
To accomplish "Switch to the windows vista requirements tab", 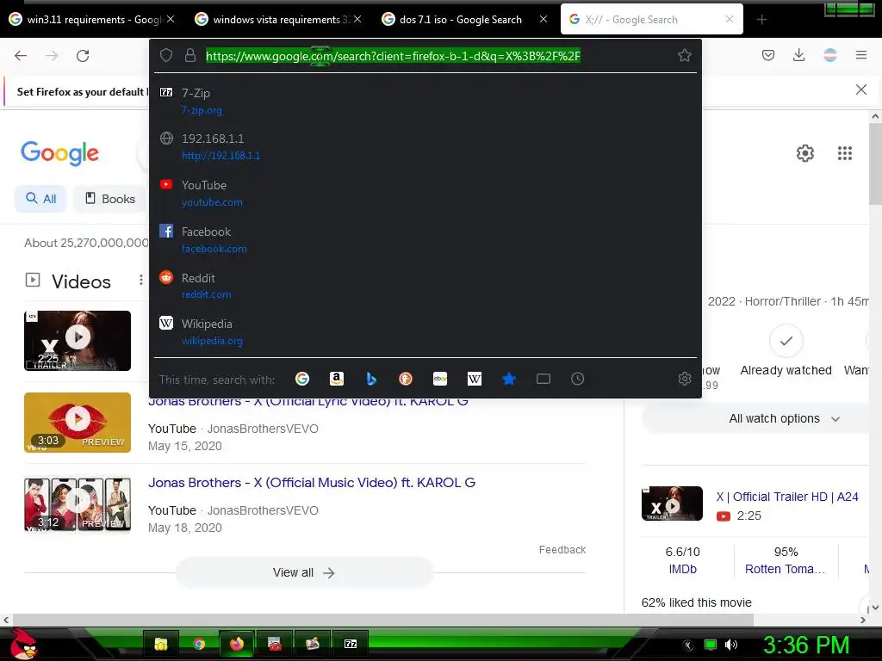I will [x=278, y=20].
